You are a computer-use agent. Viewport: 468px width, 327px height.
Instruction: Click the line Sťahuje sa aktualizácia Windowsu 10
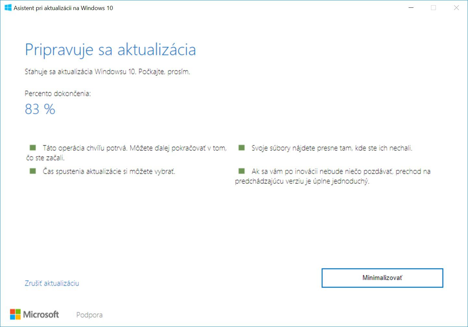tap(80, 72)
